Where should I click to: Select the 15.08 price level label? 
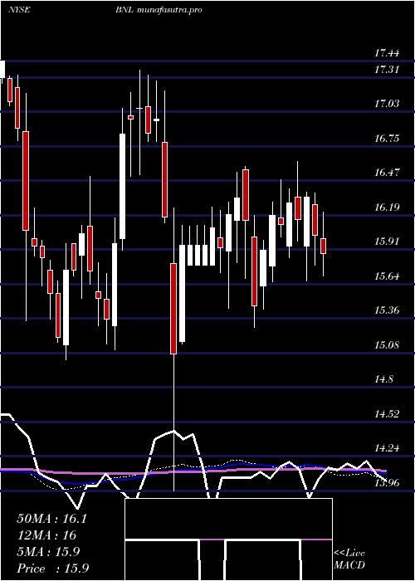[387, 345]
